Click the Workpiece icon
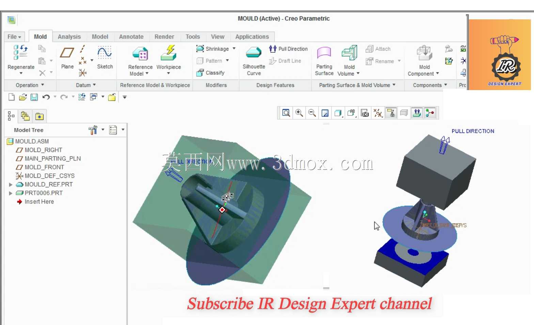The width and height of the screenshot is (534, 325). pyautogui.click(x=169, y=53)
